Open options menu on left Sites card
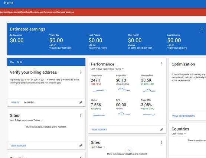The image size is (206, 158). (x=81, y=115)
